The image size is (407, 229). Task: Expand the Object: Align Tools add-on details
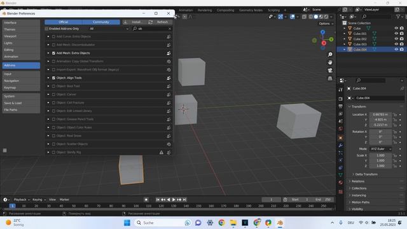tap(48, 78)
